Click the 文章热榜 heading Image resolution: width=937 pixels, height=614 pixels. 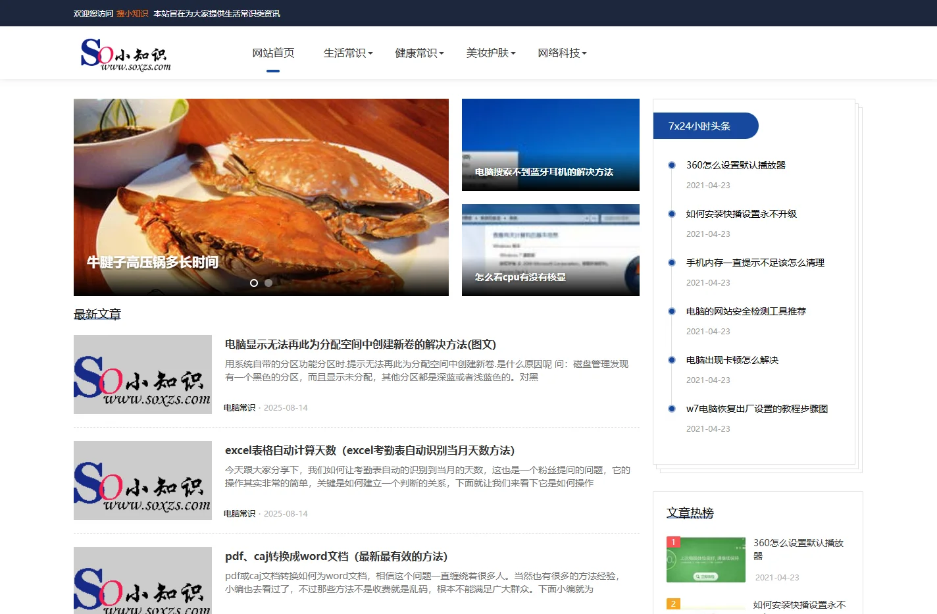[x=690, y=513]
